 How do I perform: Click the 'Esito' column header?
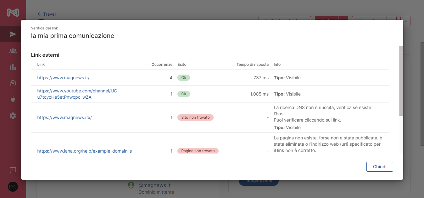[x=182, y=65]
